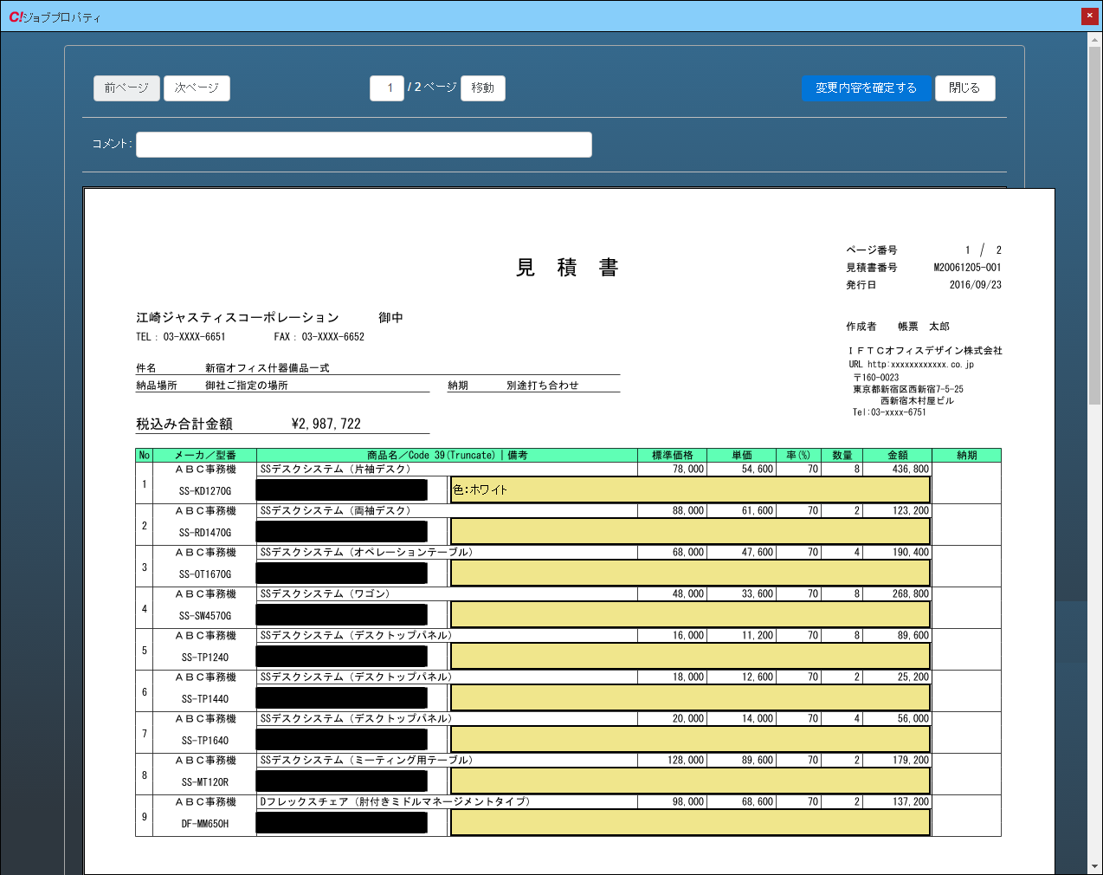The image size is (1103, 875).
Task: Click model number SS-KD1270G
Action: point(205,491)
